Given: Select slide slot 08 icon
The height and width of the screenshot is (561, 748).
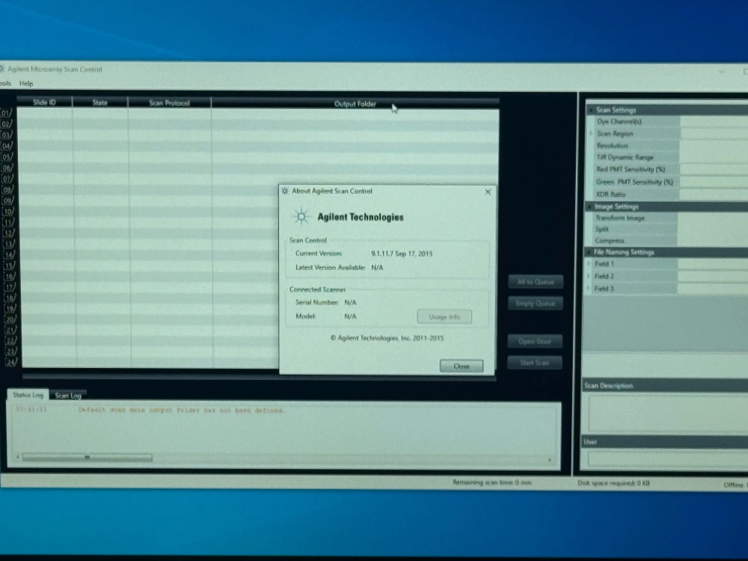Looking at the screenshot, I should pos(6,190).
